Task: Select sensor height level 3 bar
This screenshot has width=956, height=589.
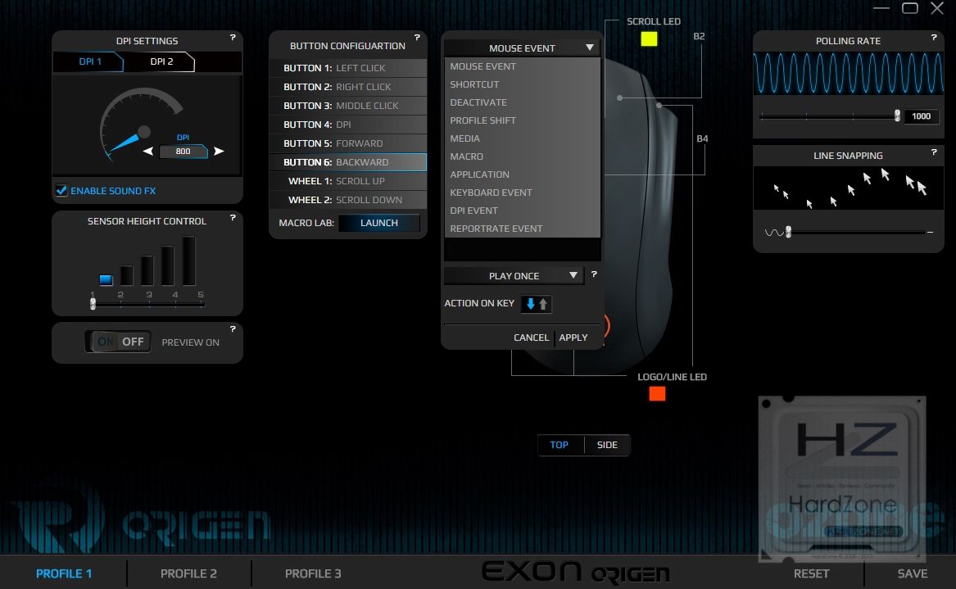Action: (x=147, y=270)
